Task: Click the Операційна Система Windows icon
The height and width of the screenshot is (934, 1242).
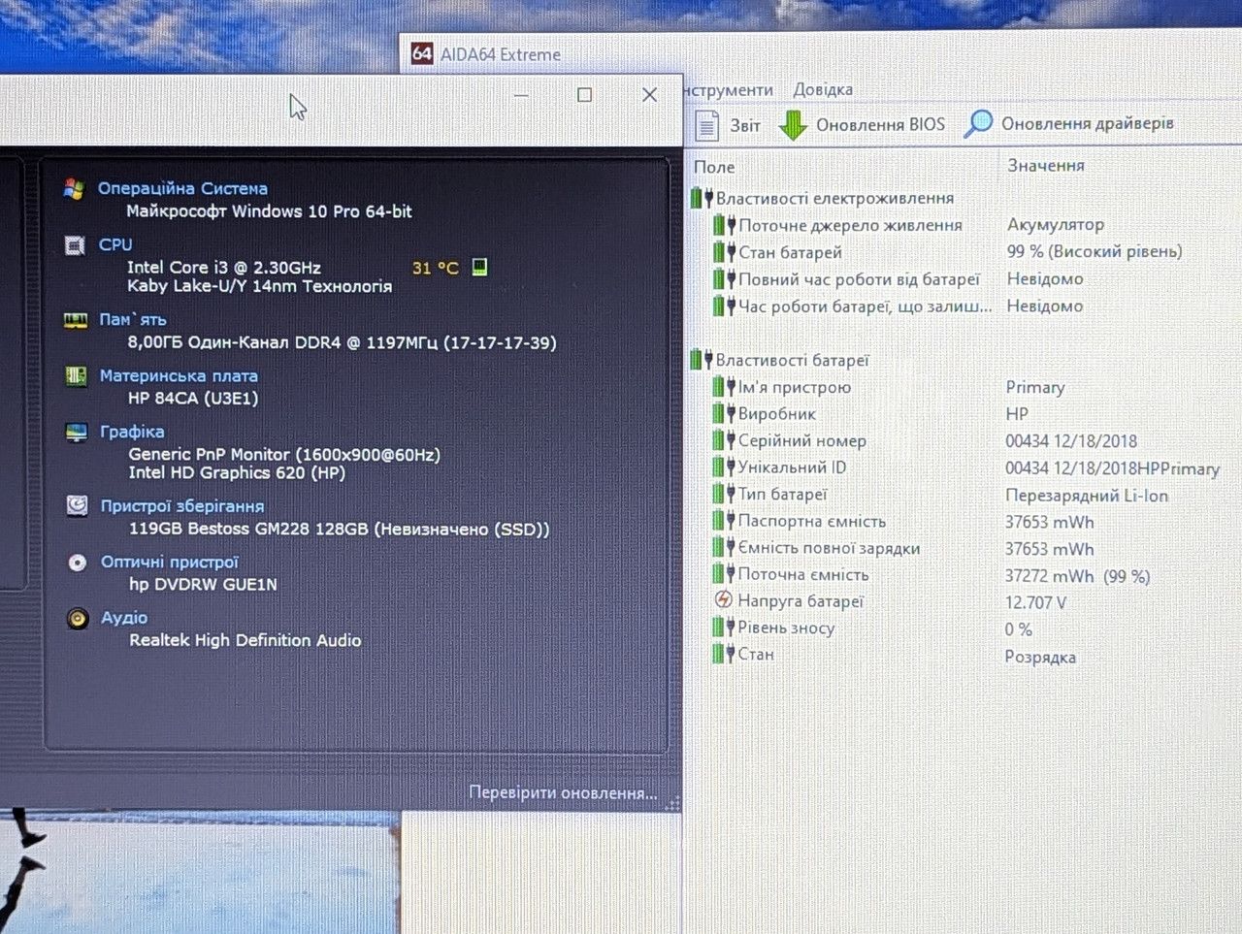Action: [x=74, y=188]
